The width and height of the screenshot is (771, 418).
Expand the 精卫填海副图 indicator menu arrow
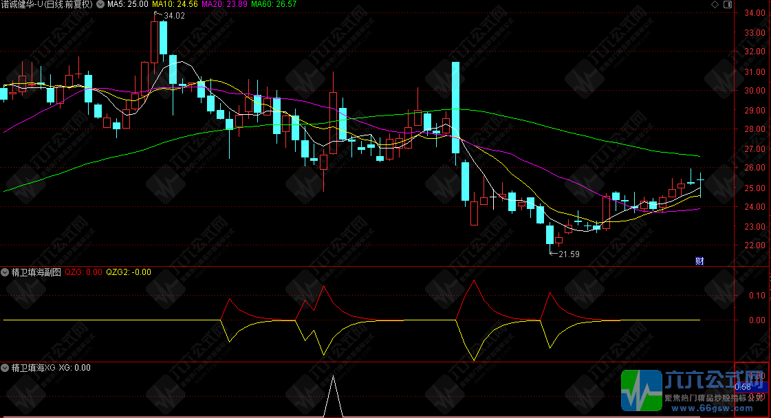coord(5,272)
